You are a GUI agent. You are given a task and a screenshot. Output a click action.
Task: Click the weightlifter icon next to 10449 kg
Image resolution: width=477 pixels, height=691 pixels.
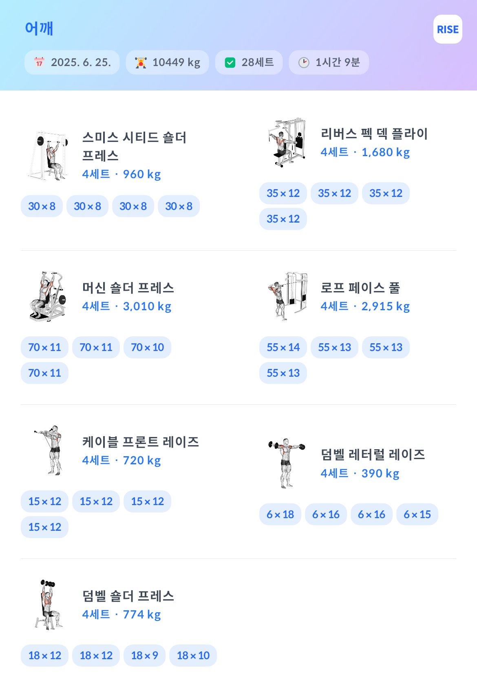(x=141, y=62)
